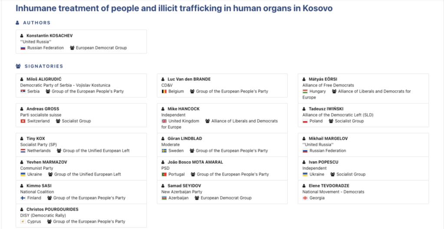Viewport: 444px width, 229px height.
Task: Click the Switzerland flag icon
Action: click(x=23, y=121)
